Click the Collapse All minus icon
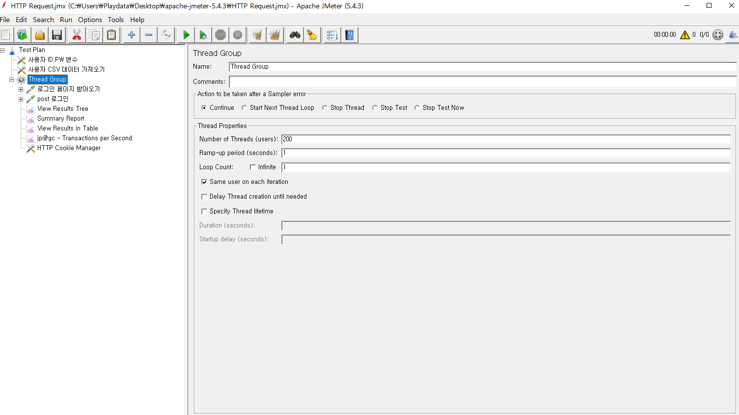The image size is (739, 415). [149, 35]
